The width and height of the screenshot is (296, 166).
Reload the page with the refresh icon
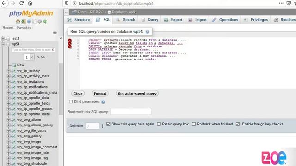pyautogui.click(x=22, y=3)
